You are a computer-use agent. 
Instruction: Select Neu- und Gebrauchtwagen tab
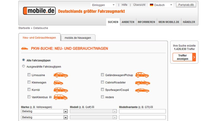point(39,38)
